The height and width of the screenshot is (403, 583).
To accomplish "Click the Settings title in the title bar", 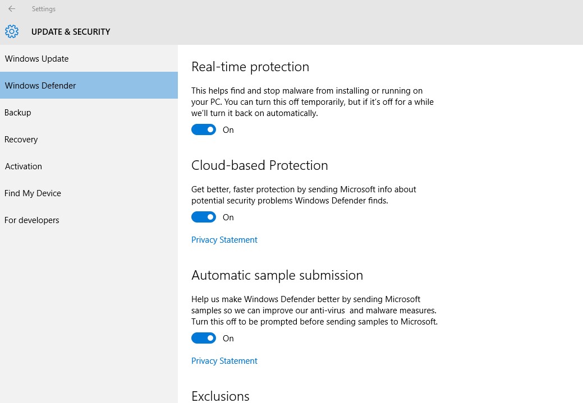I will point(44,8).
